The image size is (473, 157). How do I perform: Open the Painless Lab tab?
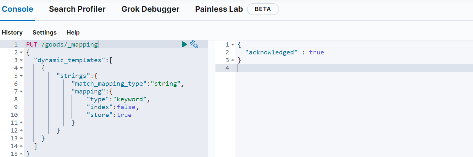click(219, 9)
